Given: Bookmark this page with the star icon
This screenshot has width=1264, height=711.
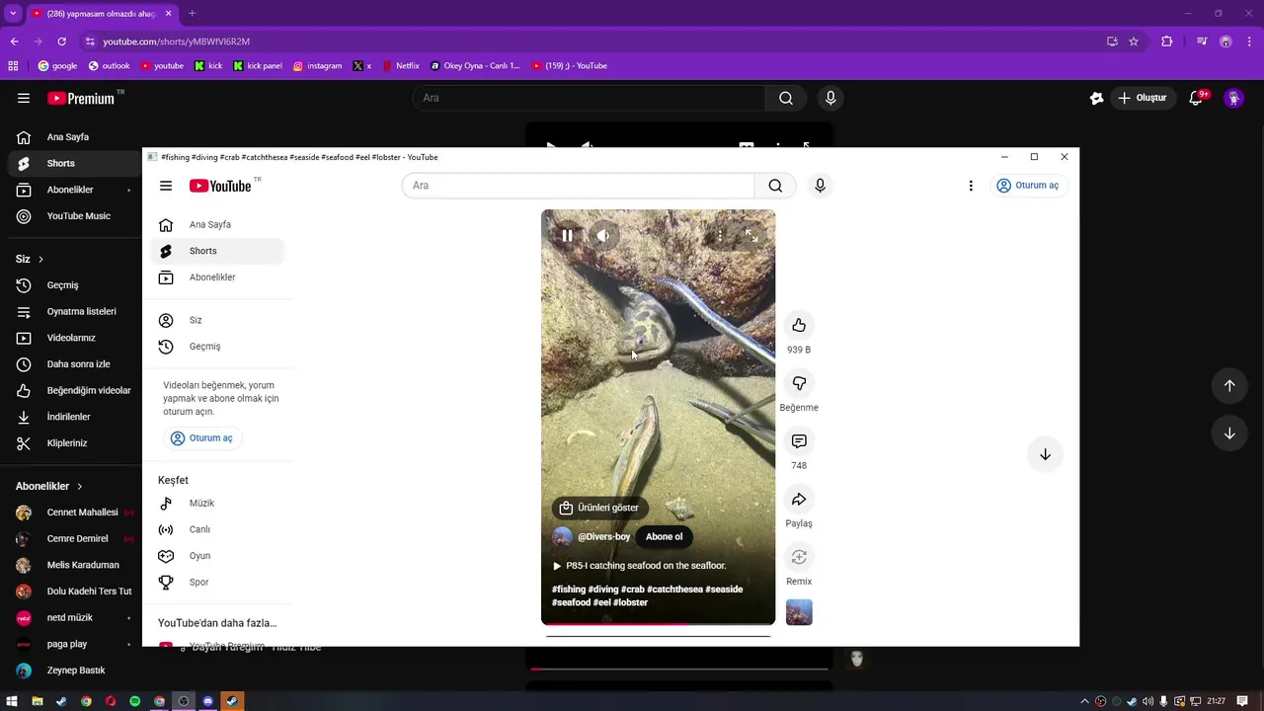Looking at the screenshot, I should (1134, 41).
